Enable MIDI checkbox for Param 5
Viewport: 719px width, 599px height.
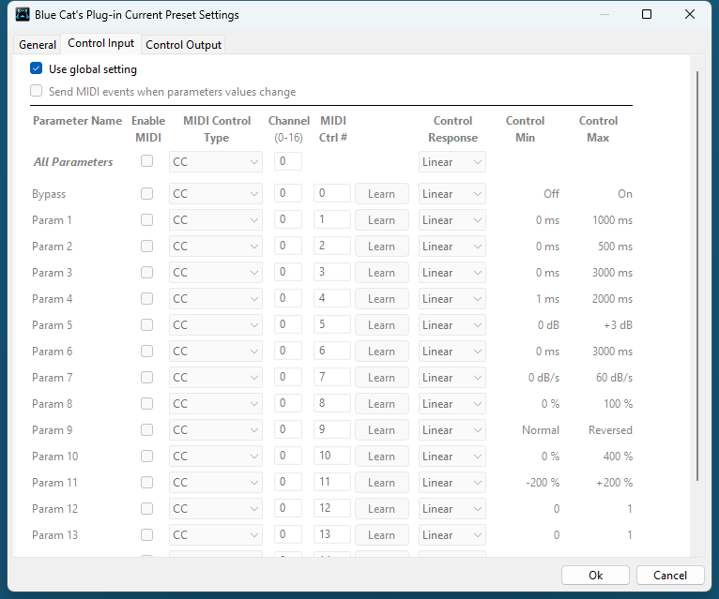point(146,325)
